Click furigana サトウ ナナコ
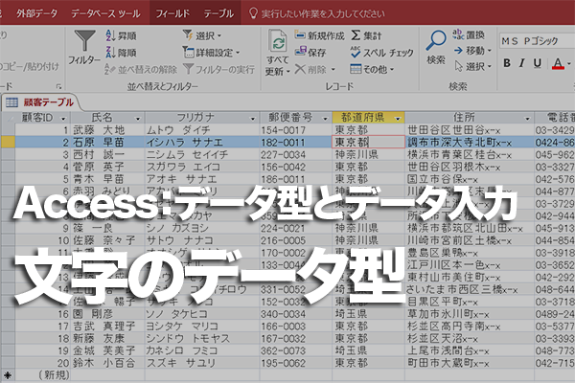Image resolution: width=575 pixels, height=383 pixels. (202, 240)
